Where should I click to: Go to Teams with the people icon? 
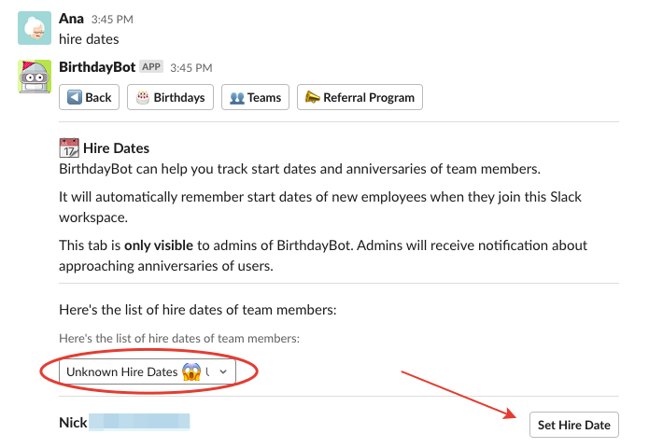255,97
